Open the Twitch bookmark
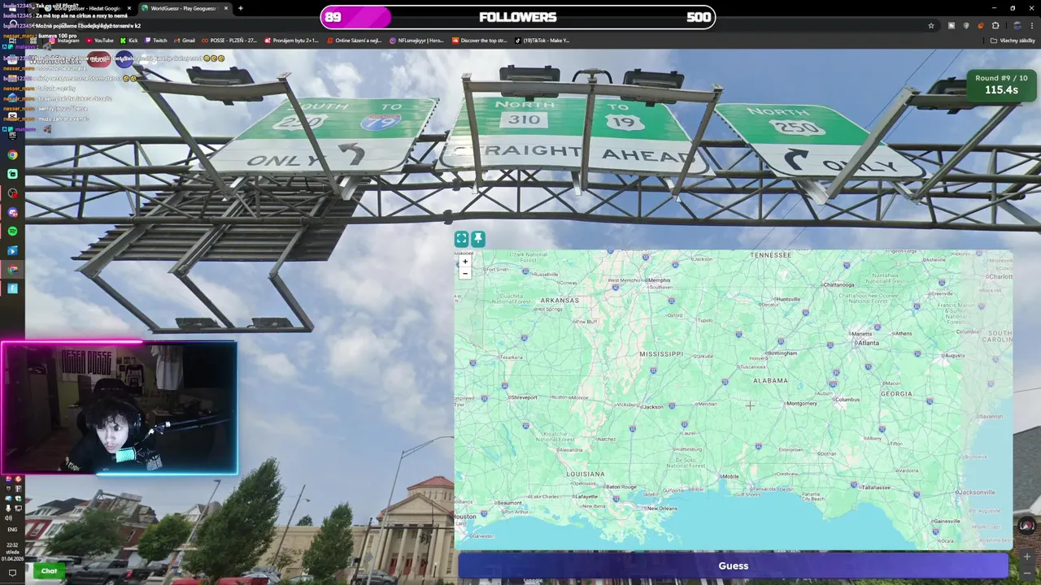 click(155, 40)
